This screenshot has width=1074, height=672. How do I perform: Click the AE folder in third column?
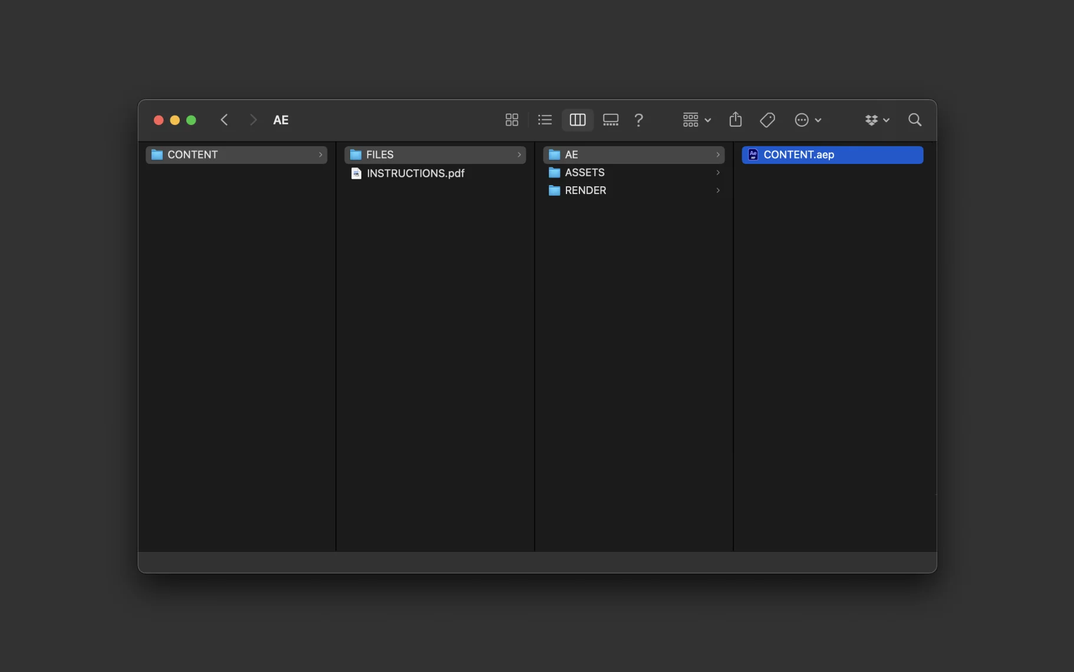coord(571,154)
